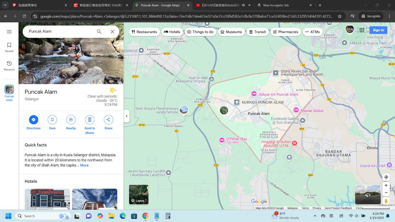Click the Sign in button
The width and height of the screenshot is (395, 222).
(378, 30)
